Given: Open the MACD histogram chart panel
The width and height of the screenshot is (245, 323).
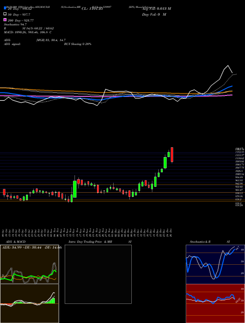Looking at the screenshot, I should [x=29, y=303].
